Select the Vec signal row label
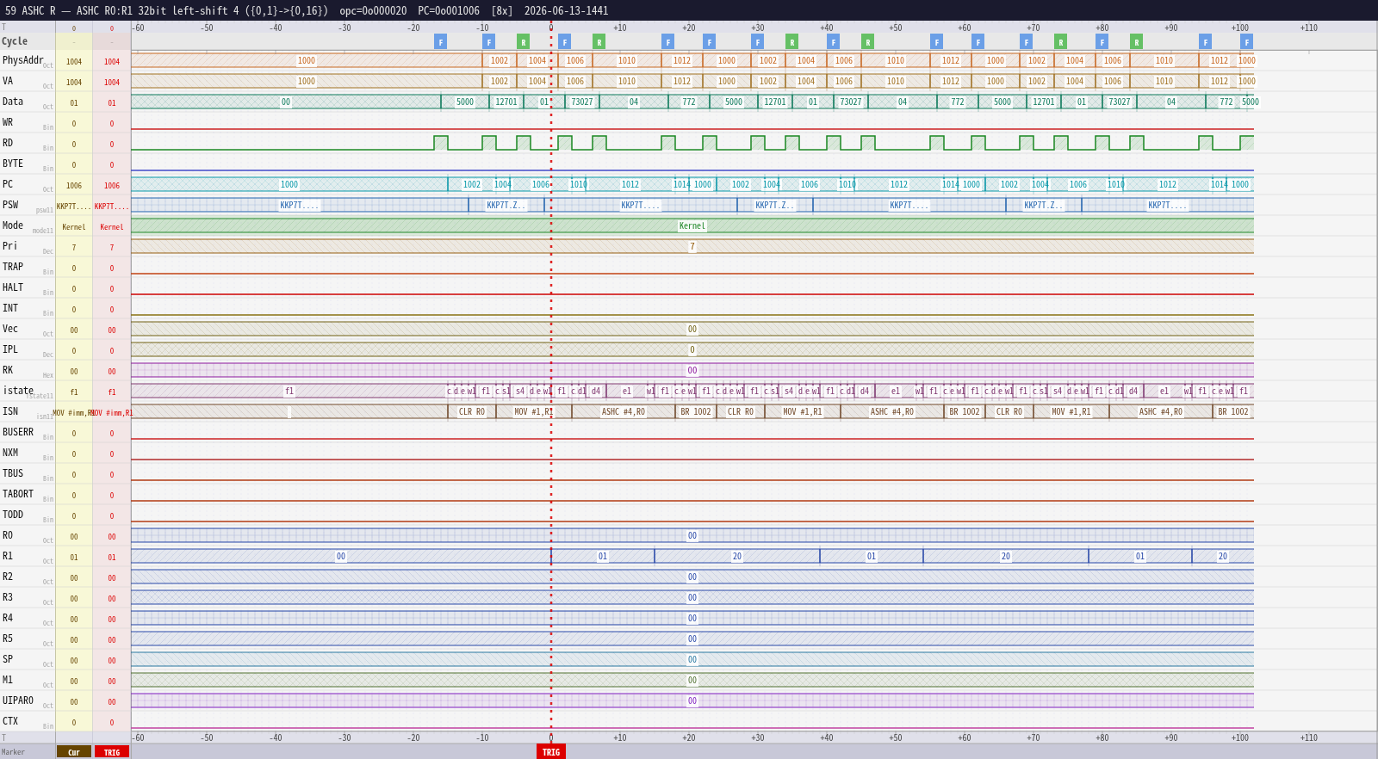The width and height of the screenshot is (1378, 759). click(x=10, y=329)
